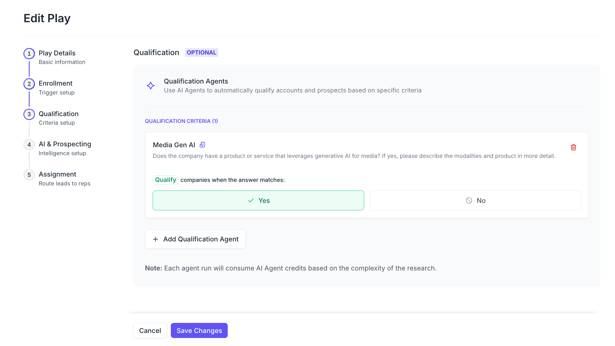Click Add Qualification Agent button
Viewport: 615px width, 346px height.
pyautogui.click(x=195, y=239)
